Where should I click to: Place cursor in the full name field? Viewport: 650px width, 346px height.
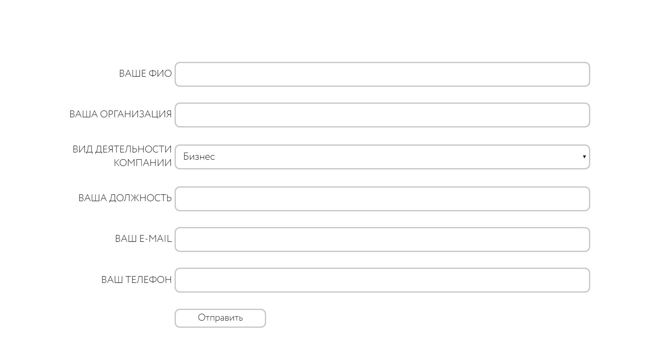[x=382, y=75]
